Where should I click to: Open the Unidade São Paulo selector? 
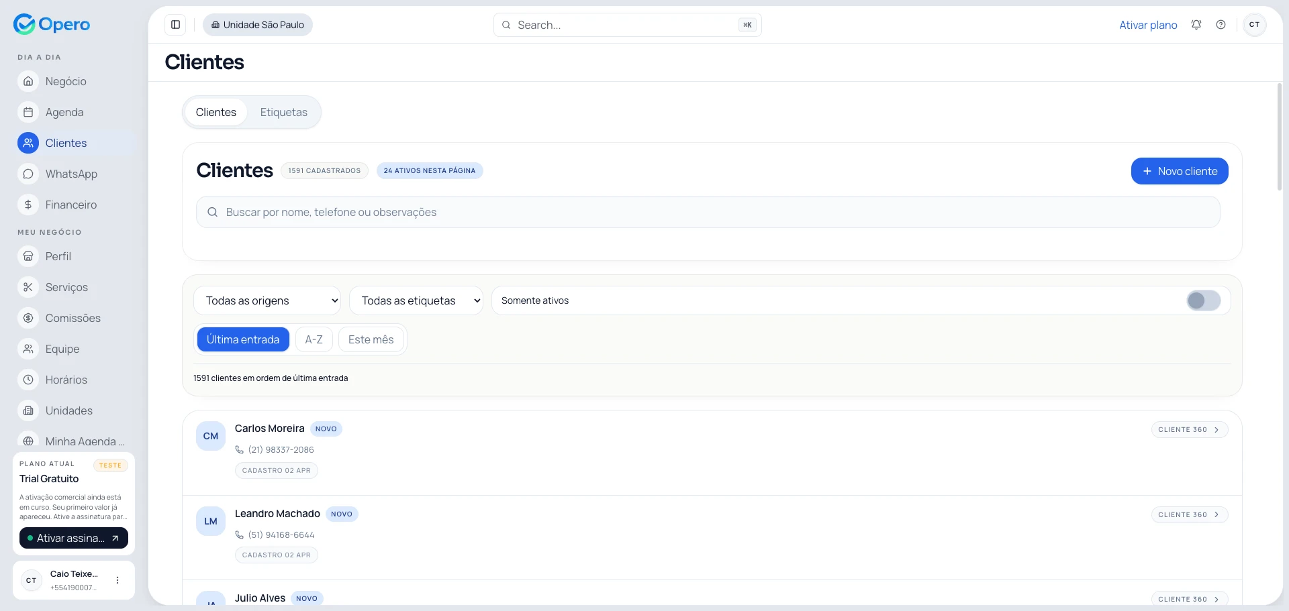click(x=257, y=24)
